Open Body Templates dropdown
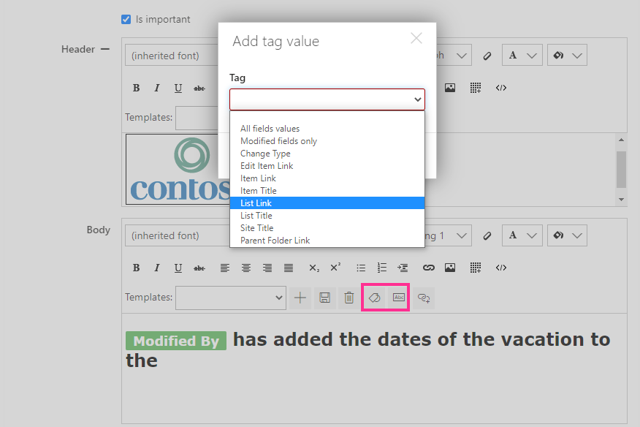640x427 pixels. (231, 298)
